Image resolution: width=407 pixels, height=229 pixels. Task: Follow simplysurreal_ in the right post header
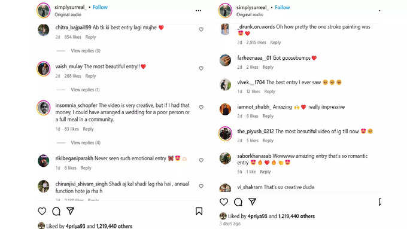coord(283,8)
